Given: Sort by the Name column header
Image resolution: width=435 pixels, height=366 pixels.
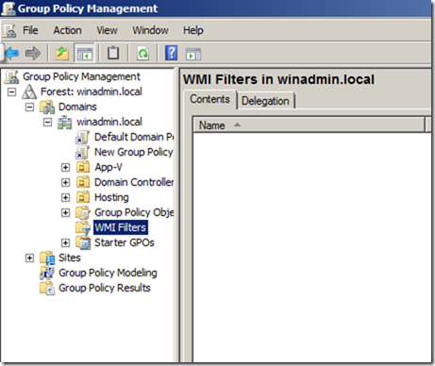Looking at the screenshot, I should [309, 125].
